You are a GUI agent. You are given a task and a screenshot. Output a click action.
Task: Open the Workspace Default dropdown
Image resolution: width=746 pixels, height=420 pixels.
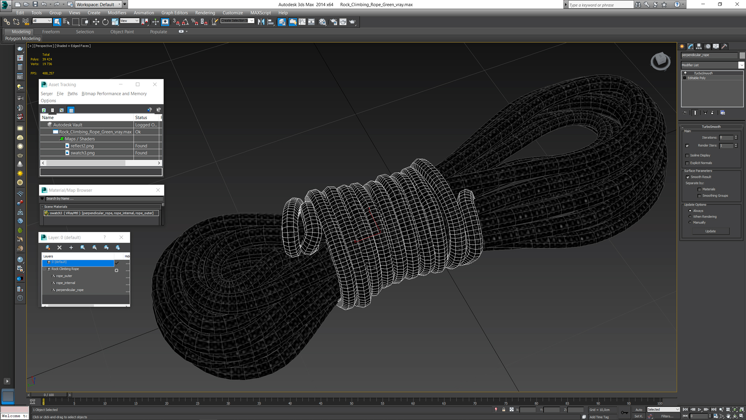point(119,4)
